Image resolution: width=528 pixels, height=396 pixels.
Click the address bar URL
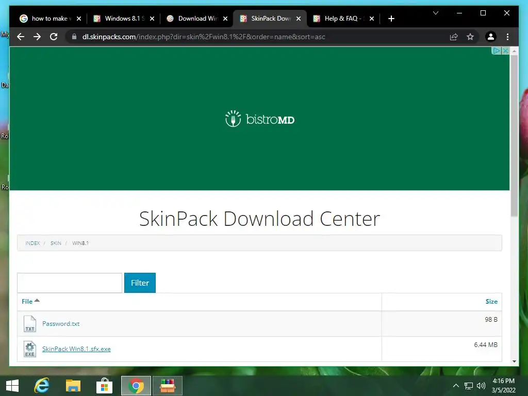[203, 37]
